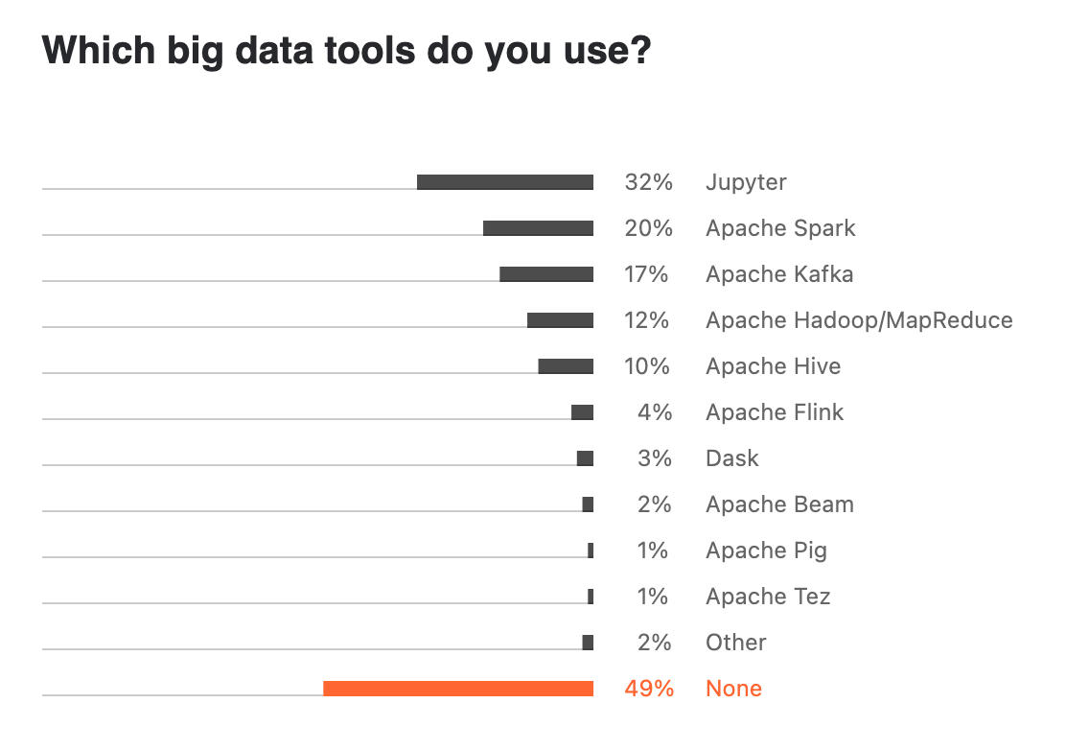This screenshot has width=1066, height=750.
Task: Click the chart title heading
Action: pyautogui.click(x=347, y=50)
